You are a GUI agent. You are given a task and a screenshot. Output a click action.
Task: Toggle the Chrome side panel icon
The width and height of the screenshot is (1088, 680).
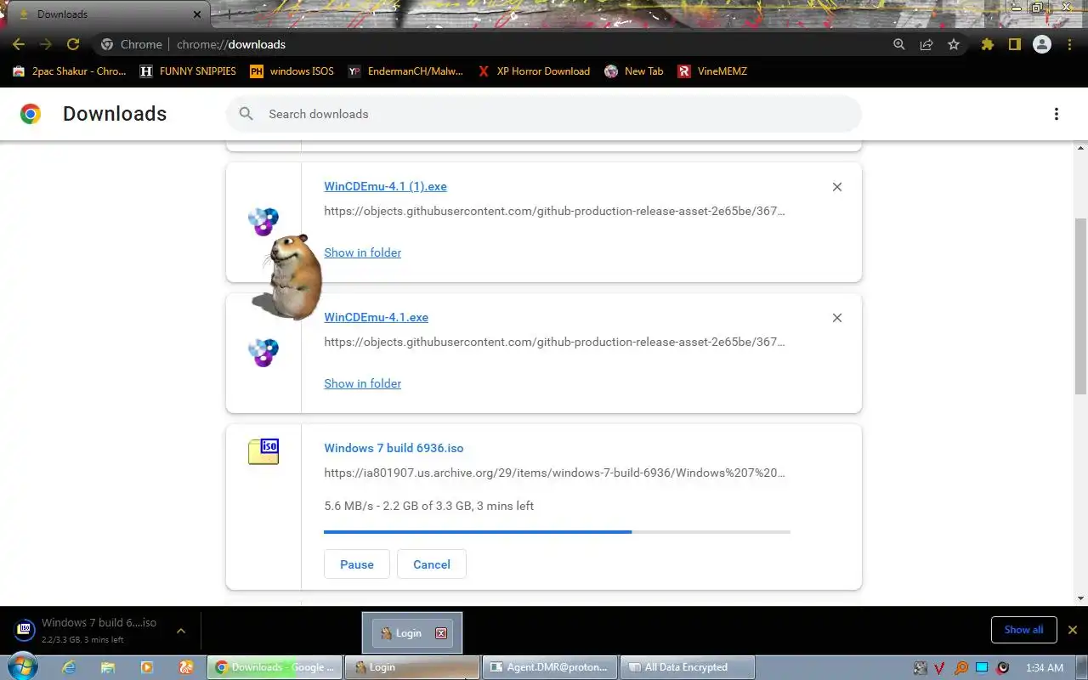[x=1014, y=44]
